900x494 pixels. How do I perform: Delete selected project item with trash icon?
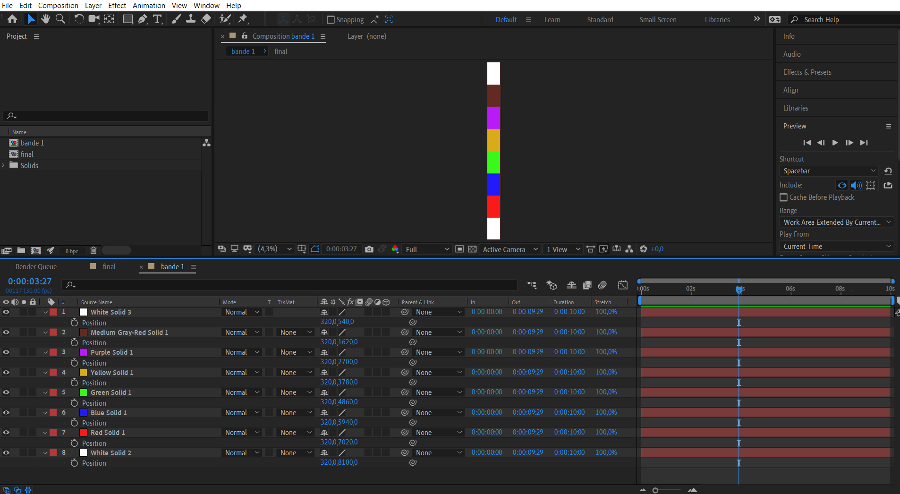(x=93, y=250)
